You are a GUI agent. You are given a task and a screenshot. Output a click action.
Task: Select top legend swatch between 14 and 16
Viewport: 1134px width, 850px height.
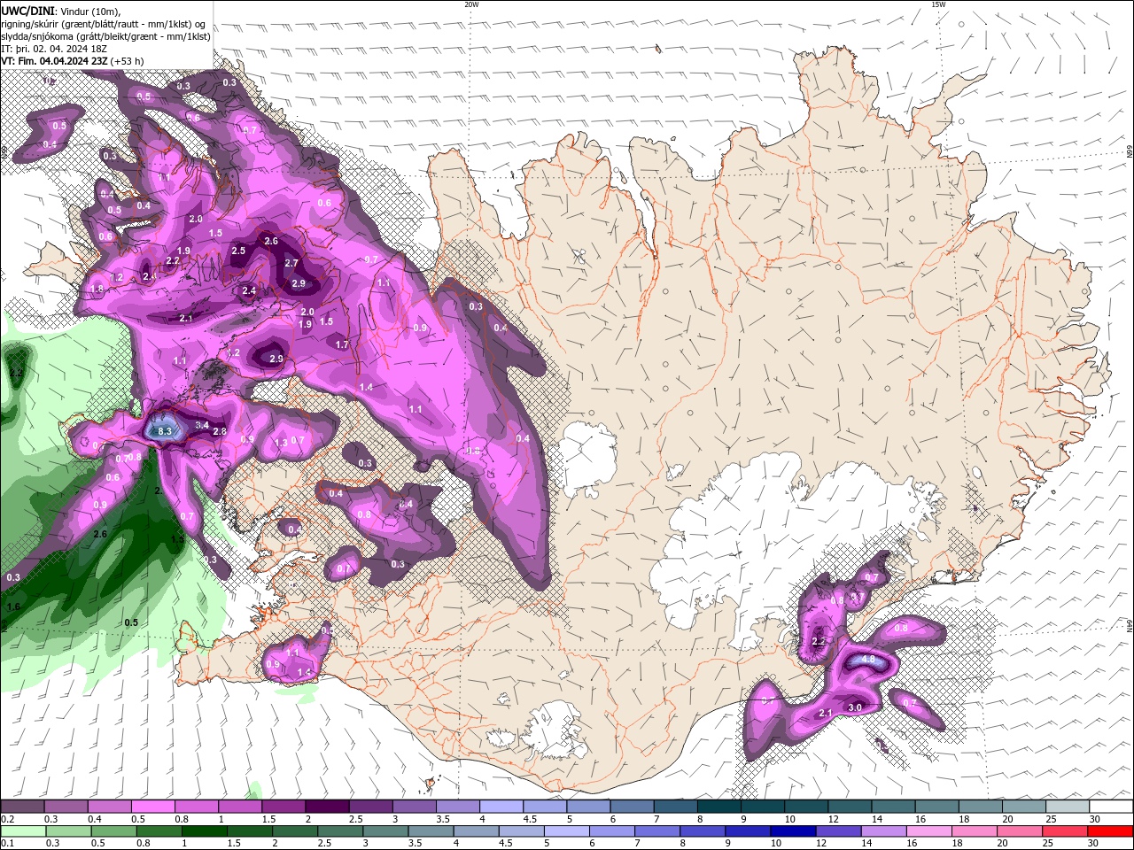tap(893, 807)
